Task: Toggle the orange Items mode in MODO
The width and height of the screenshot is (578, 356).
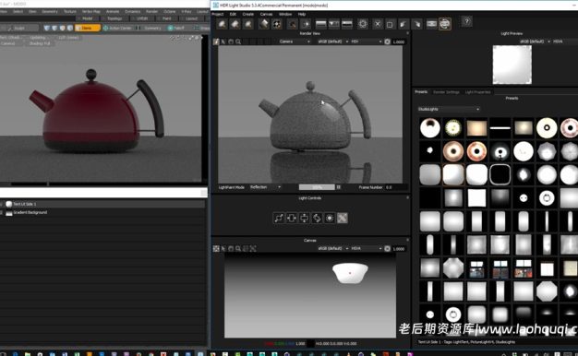Action: (88, 28)
